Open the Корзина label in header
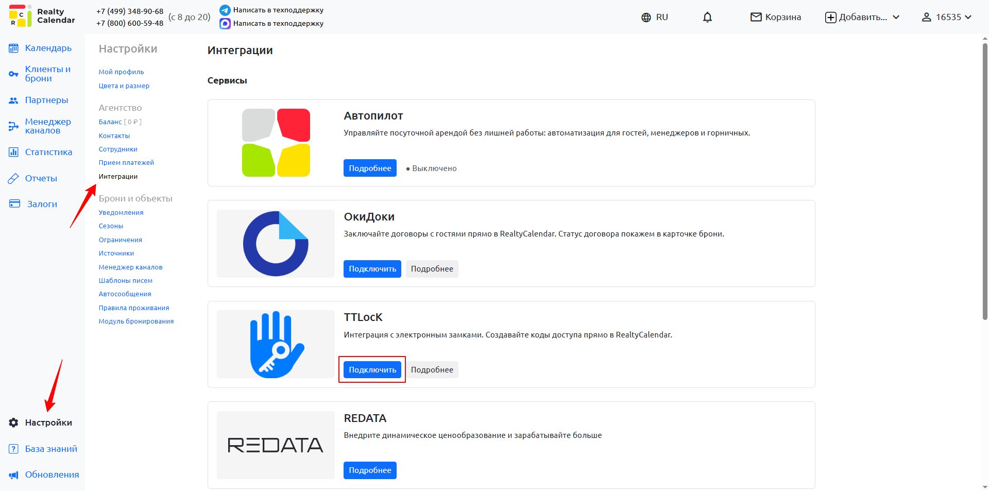The height and width of the screenshot is (491, 989). (x=783, y=18)
